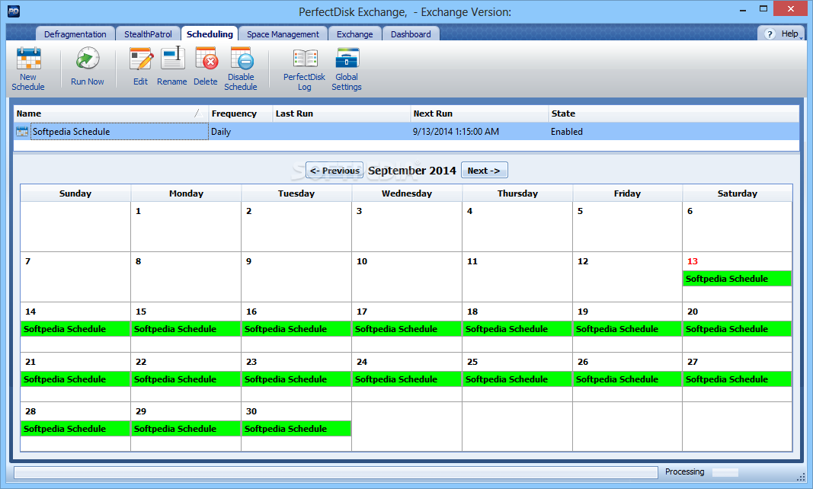The width and height of the screenshot is (813, 489).
Task: Sort by Next Run column header
Action: coord(479,113)
